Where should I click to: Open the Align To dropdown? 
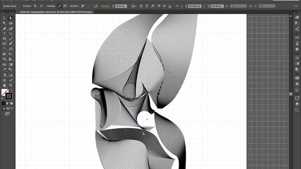pos(134,6)
